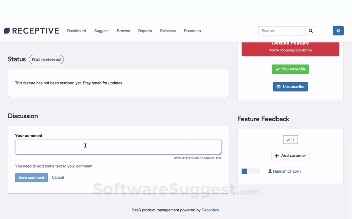Image resolution: width=352 pixels, height=219 pixels.
Task: Click the plus icon on Add customer
Action: [277, 156]
